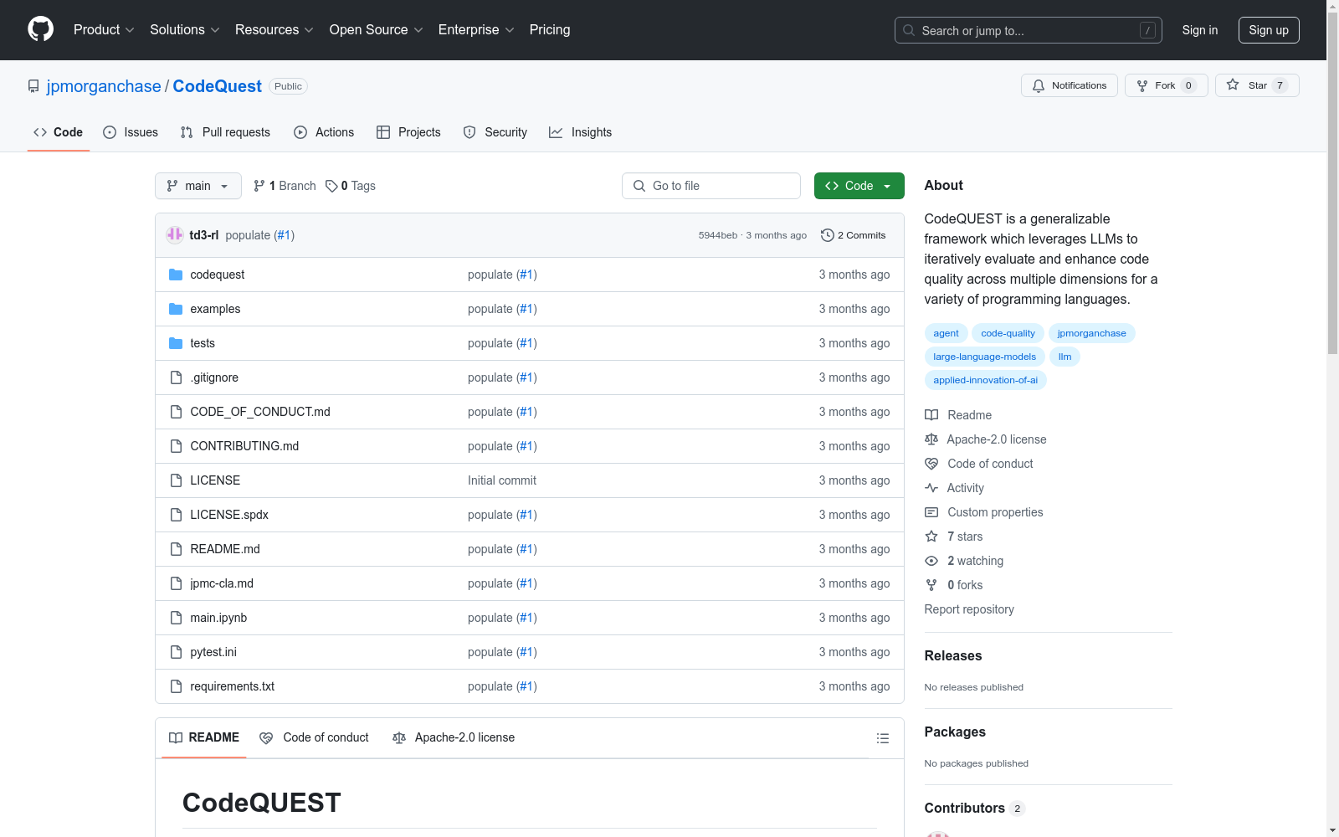
Task: Select the Apache-2.0 license README tab
Action: pyautogui.click(x=454, y=737)
